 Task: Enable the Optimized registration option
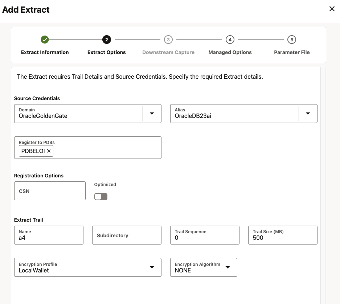pyautogui.click(x=101, y=196)
